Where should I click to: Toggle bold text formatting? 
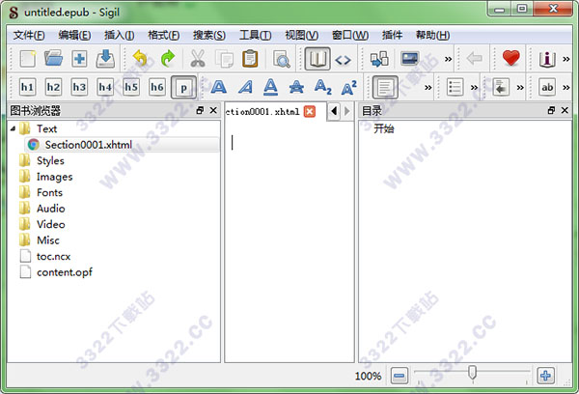coord(219,87)
